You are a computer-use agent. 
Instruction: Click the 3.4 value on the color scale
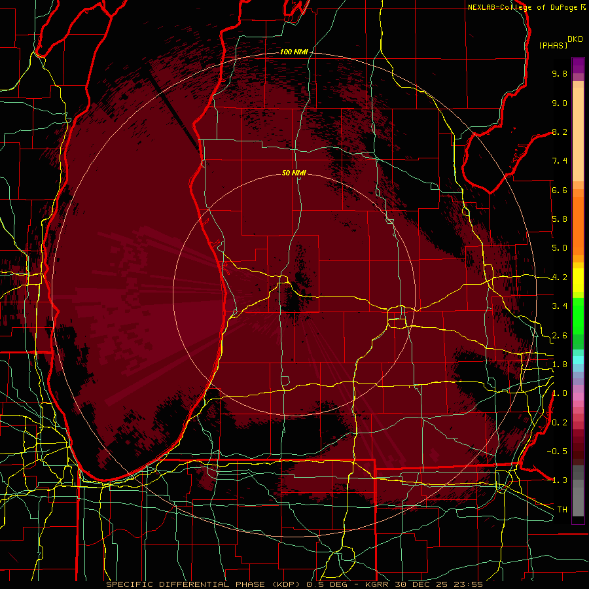(x=560, y=306)
